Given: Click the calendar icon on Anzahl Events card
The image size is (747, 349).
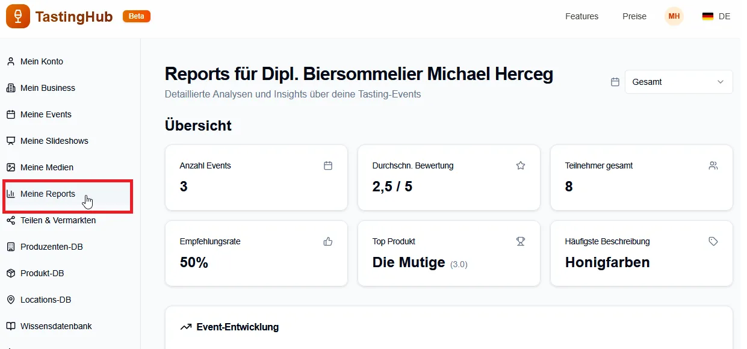Looking at the screenshot, I should 328,165.
